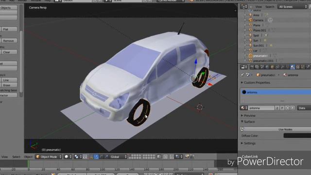This screenshot has width=311, height=175.
Task: Open the Object Data properties tab
Action: coord(288,67)
